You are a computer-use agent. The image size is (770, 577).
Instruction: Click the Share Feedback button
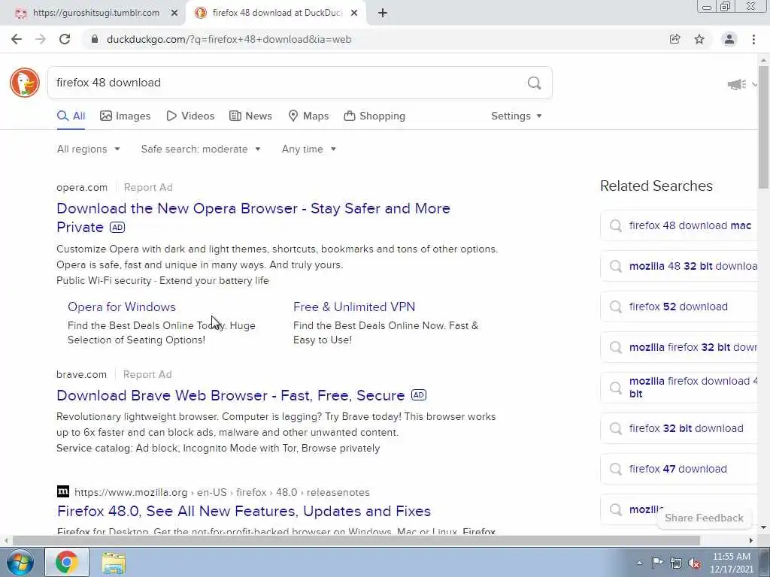[704, 518]
